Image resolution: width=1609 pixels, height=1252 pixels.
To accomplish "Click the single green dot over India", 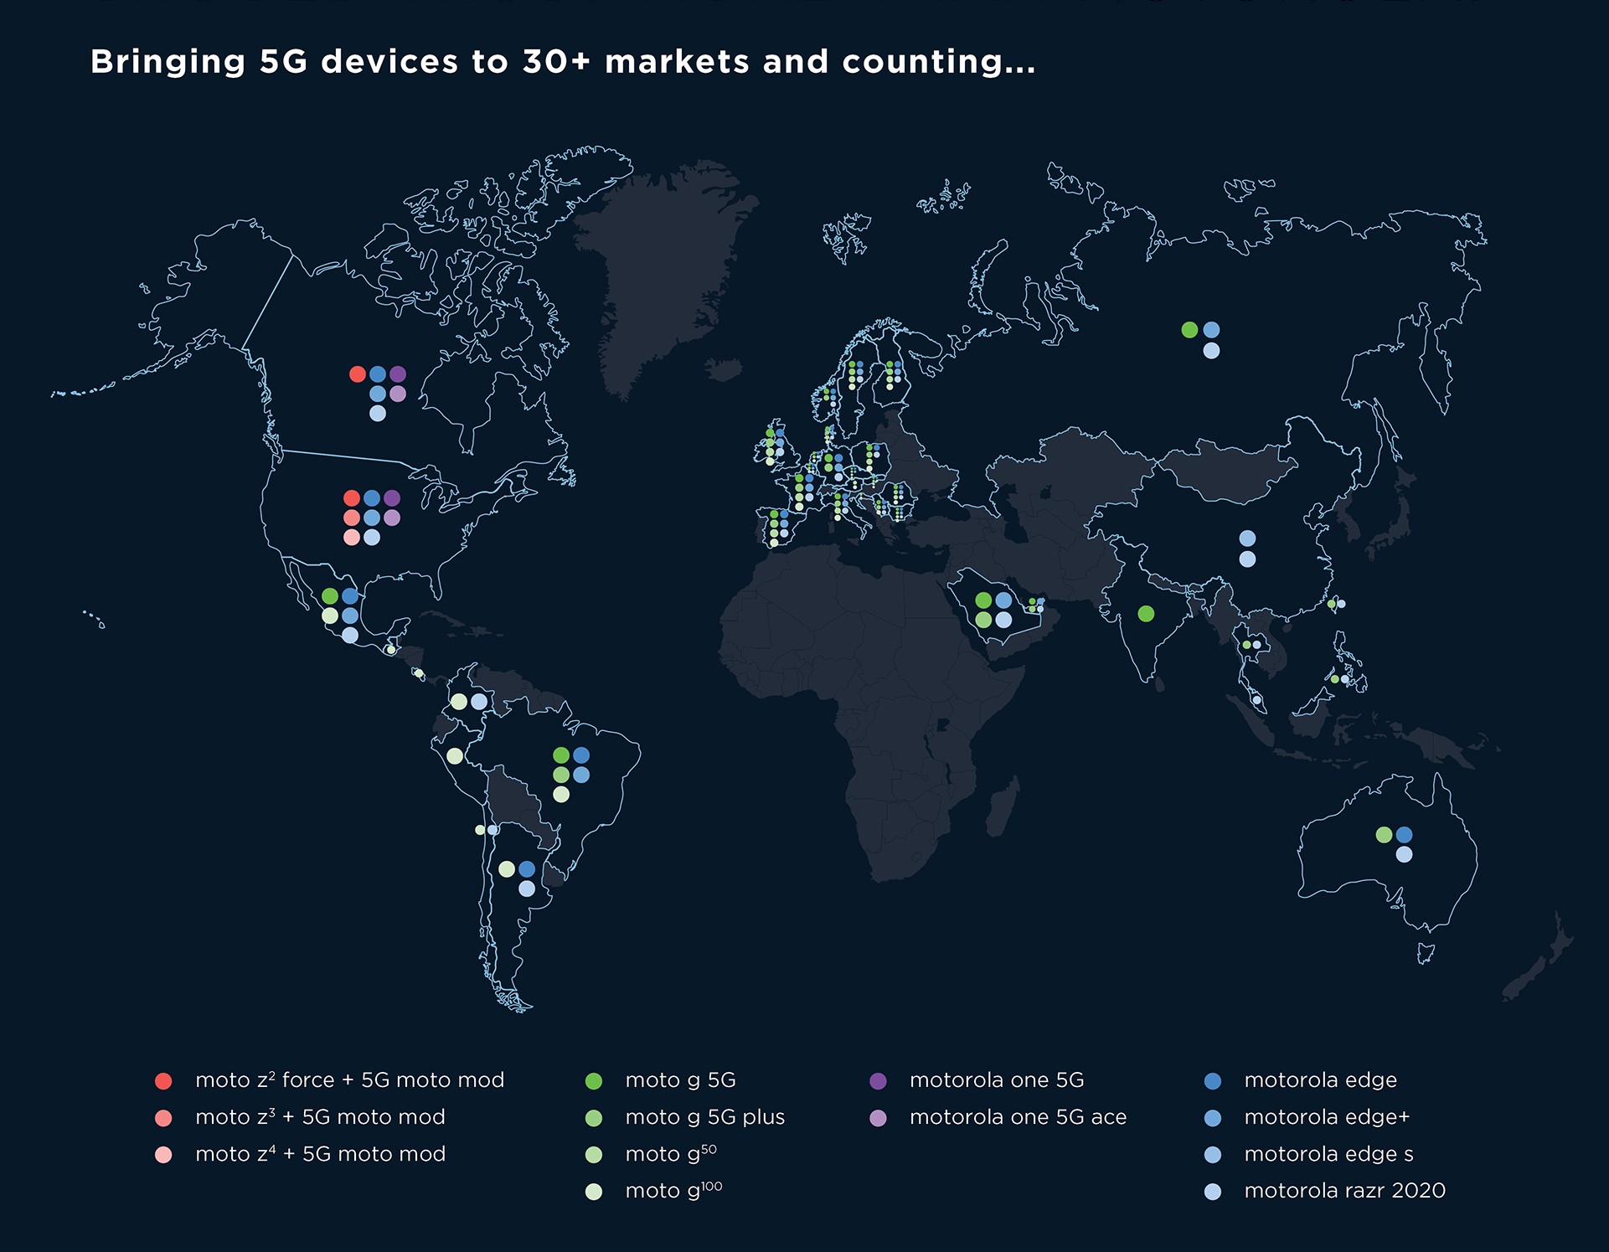I will [x=1146, y=614].
